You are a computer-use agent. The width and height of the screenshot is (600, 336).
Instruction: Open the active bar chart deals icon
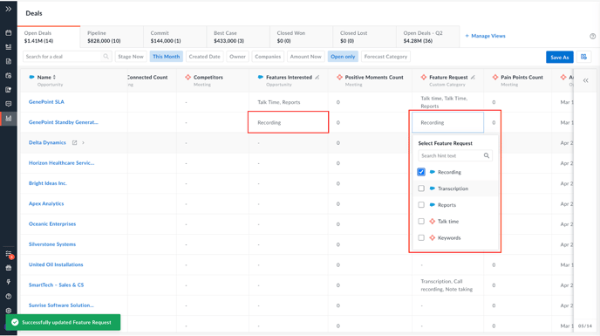tap(9, 118)
